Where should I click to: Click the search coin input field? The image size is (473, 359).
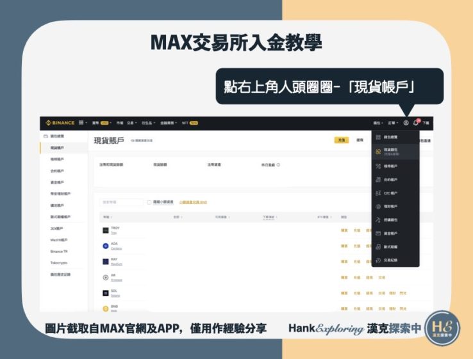coord(122,202)
